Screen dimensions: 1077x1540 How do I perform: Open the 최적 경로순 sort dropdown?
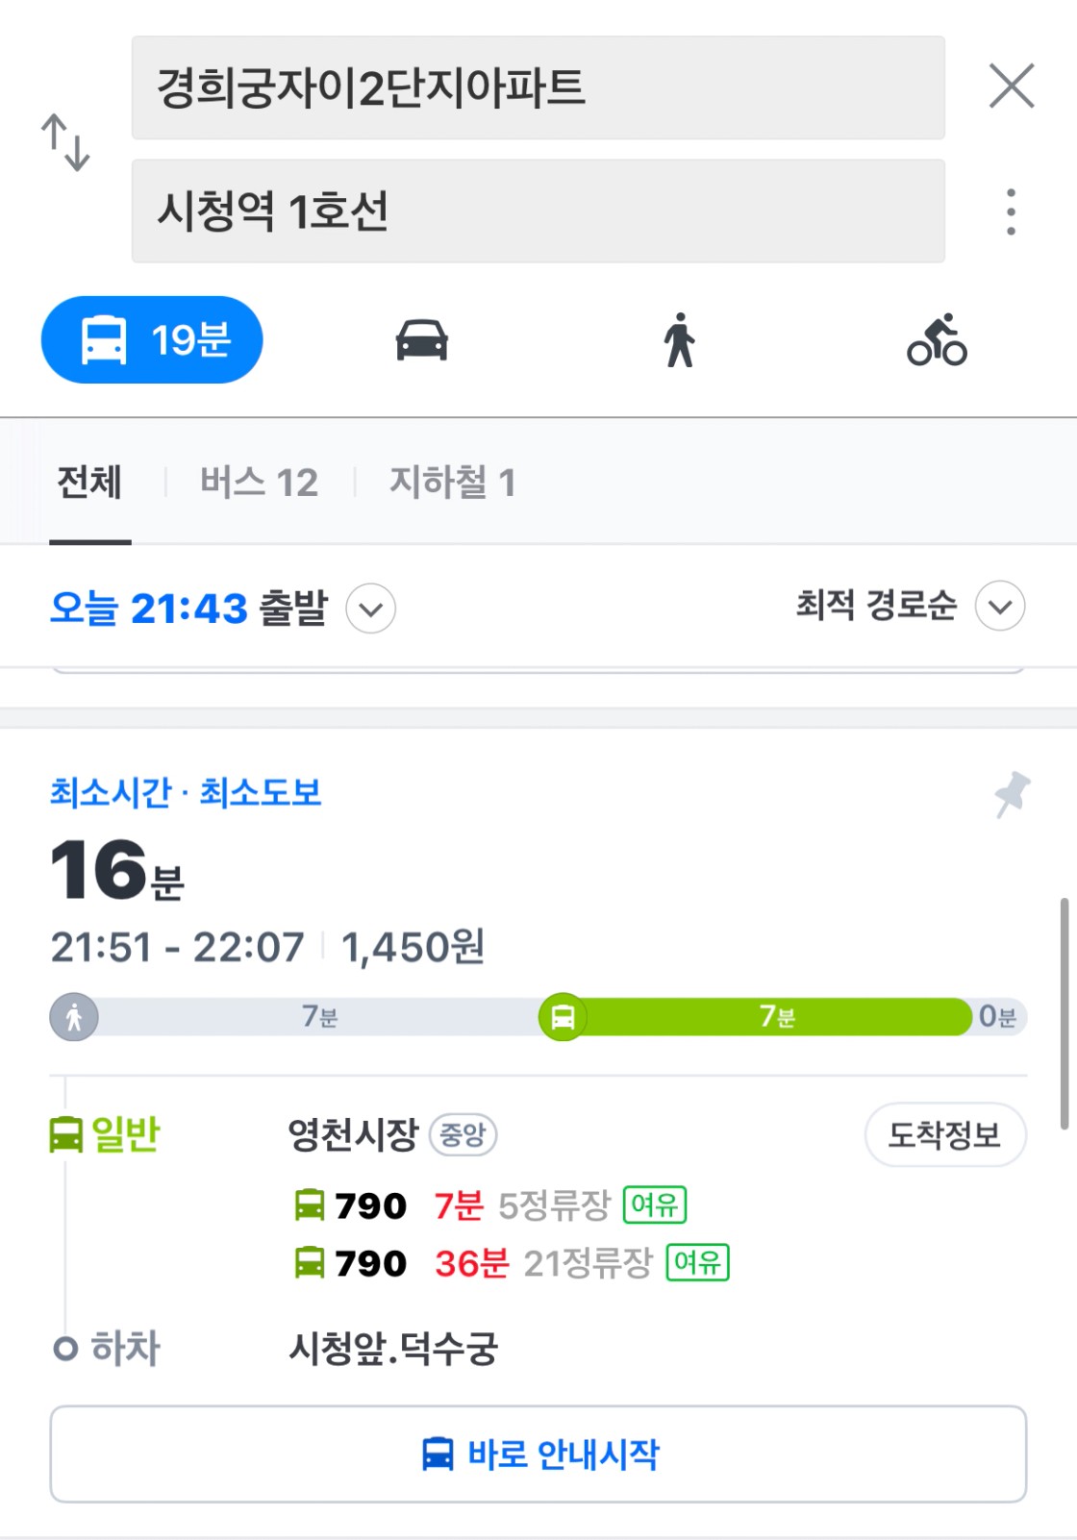pyautogui.click(x=910, y=606)
